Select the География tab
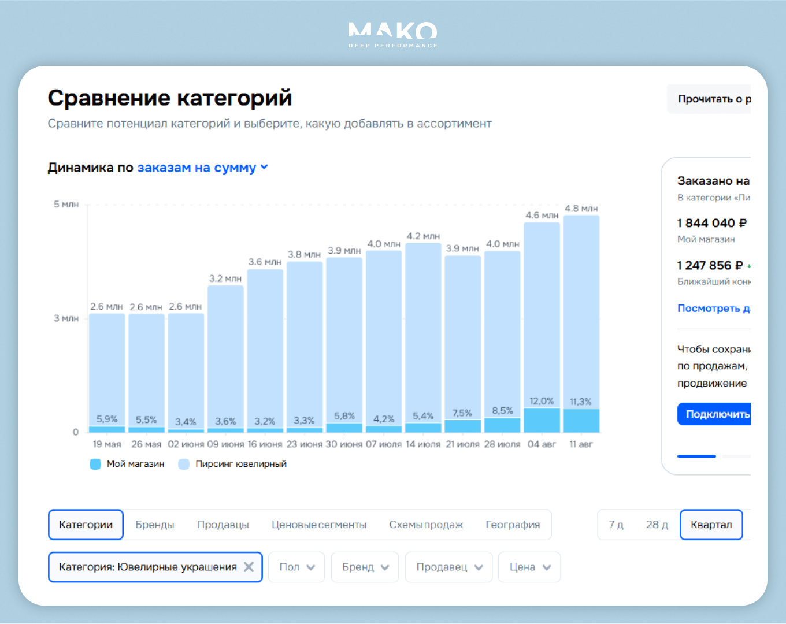 point(513,525)
